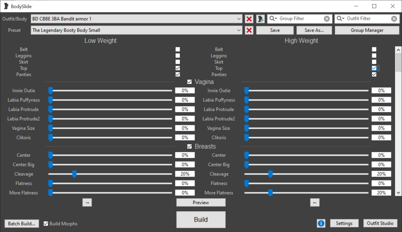Screen dimensions: 402x232
Task: Uncheck the High Weight Panties checkbox
Action: pos(374,74)
